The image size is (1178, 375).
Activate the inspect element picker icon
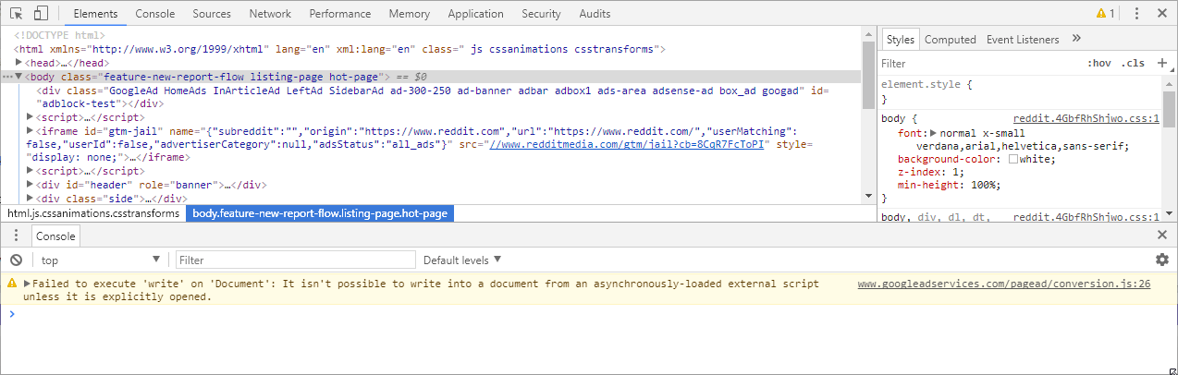[x=17, y=14]
